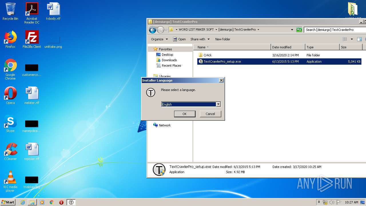Open replylas.rtf desktop document
Viewport: 366px width, 206px height.
click(32, 152)
